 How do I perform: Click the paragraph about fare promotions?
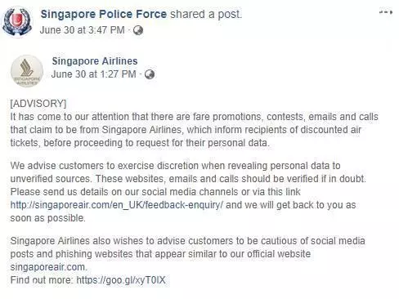pyautogui.click(x=195, y=130)
